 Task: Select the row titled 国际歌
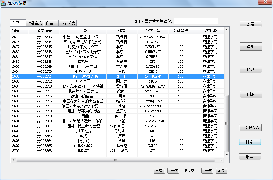click(x=83, y=151)
